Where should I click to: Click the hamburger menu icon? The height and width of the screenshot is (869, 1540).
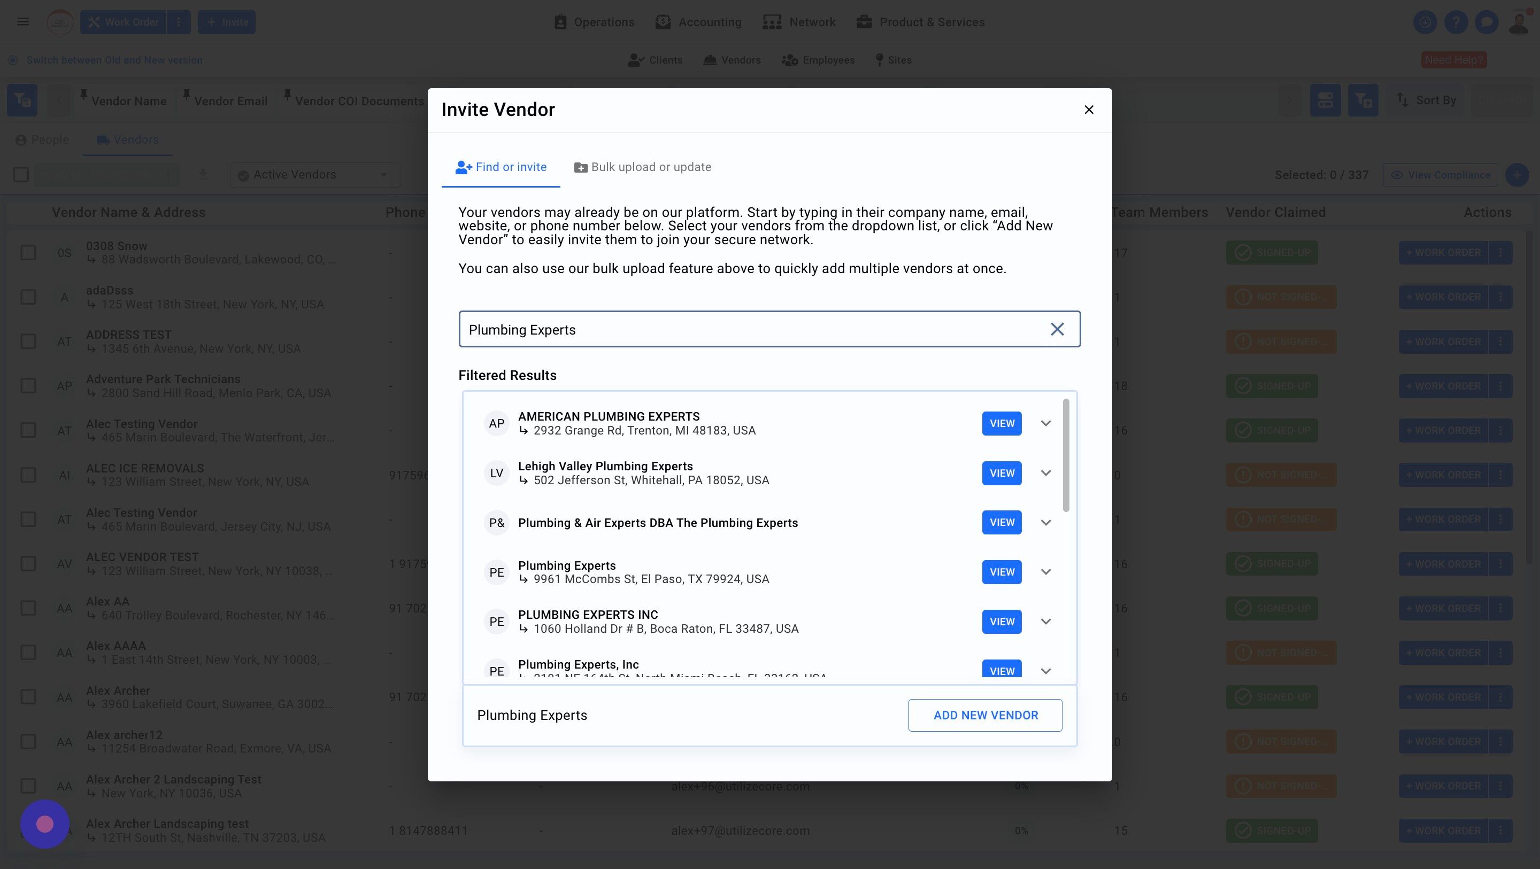tap(22, 22)
